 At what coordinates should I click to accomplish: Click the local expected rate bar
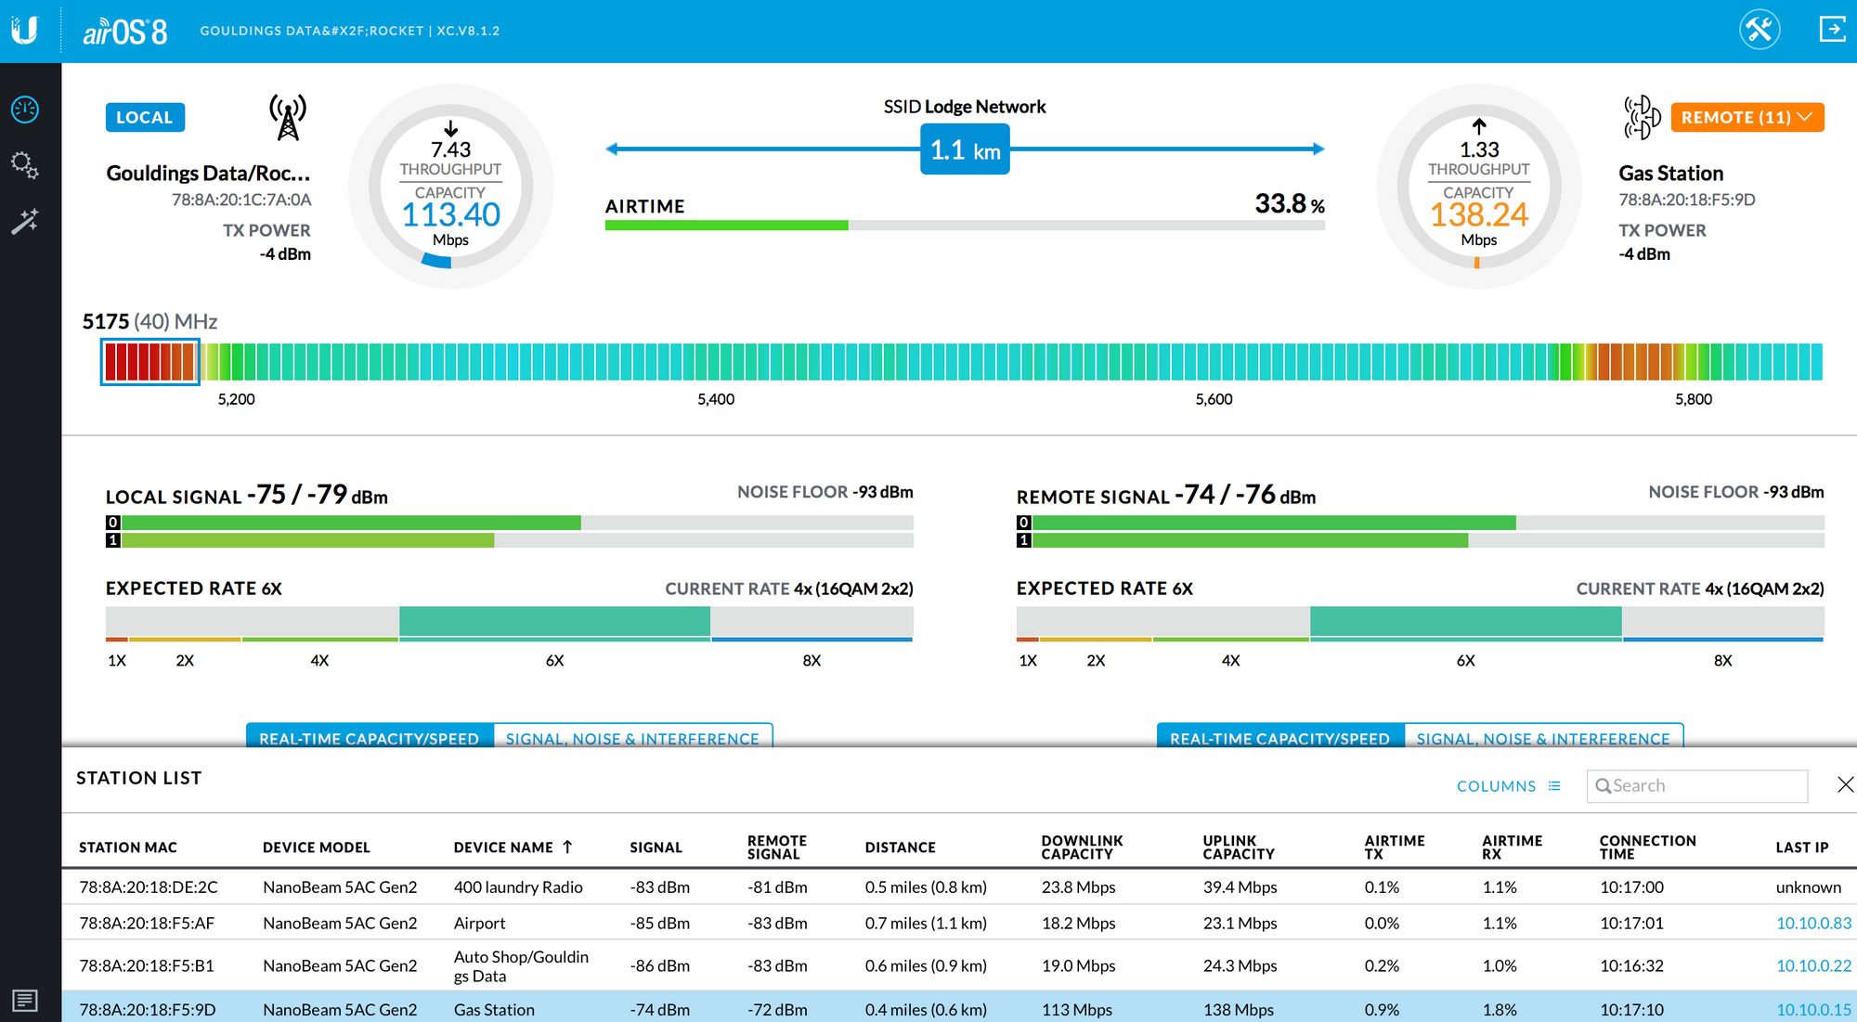[509, 624]
